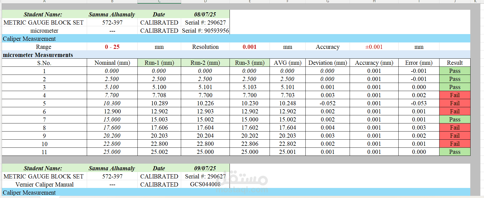484x198 pixels.
Task: Click the Run-2 value 10.226
Action: pyautogui.click(x=205, y=103)
